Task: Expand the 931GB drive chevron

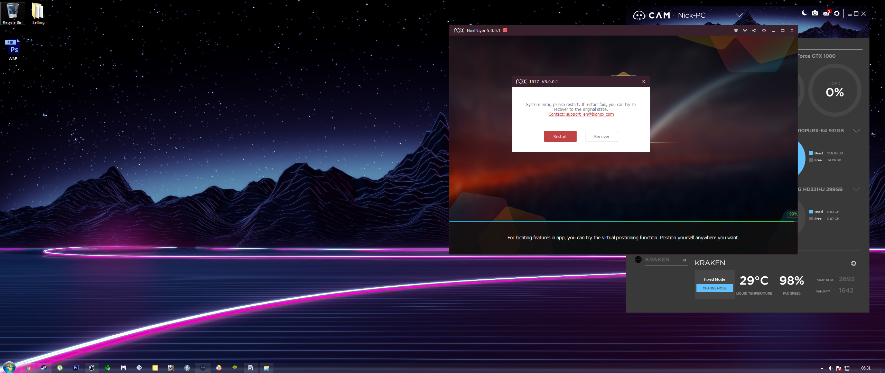Action: tap(856, 131)
